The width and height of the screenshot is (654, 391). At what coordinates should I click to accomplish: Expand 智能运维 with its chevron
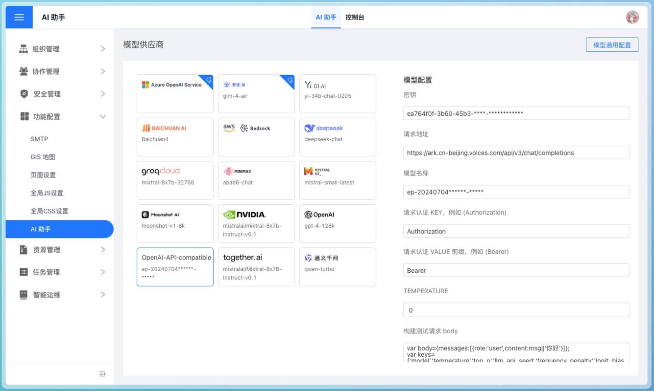pos(103,294)
